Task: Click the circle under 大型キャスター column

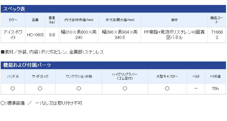Action: click(167, 88)
